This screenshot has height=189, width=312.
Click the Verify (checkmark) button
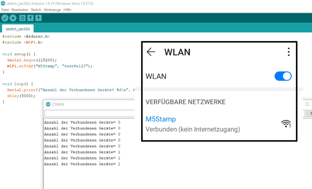(x=5, y=18)
